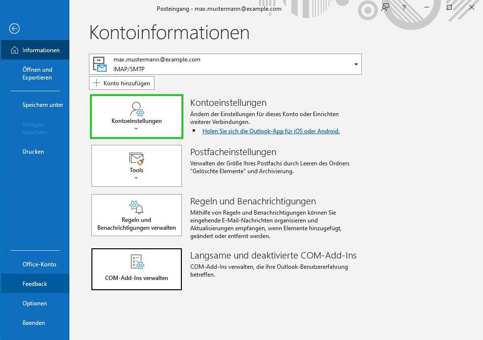
Task: Open the account selection dropdown arrow
Action: point(356,64)
